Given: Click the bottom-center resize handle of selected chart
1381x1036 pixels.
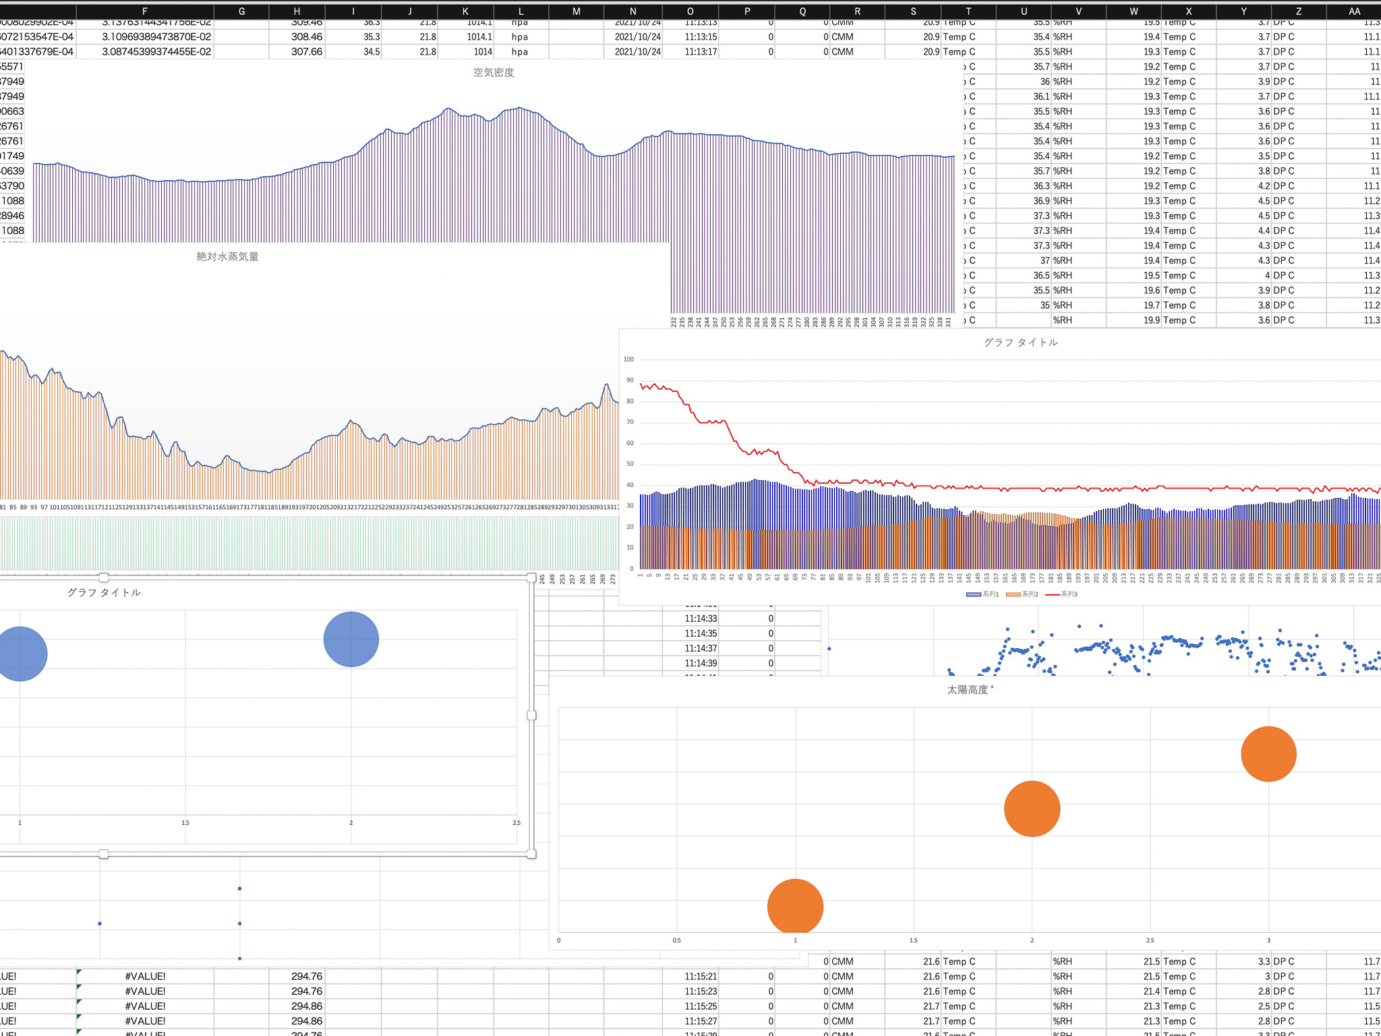Looking at the screenshot, I should tap(104, 854).
